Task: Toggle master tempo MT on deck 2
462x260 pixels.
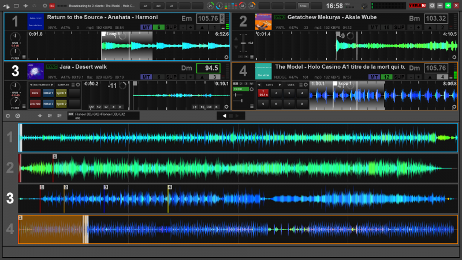Action: (x=374, y=27)
